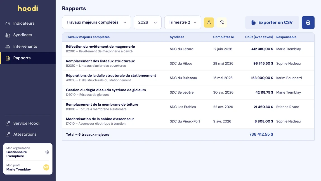Click Exporter en CSV button
The height and width of the screenshot is (181, 321).
coord(272,22)
